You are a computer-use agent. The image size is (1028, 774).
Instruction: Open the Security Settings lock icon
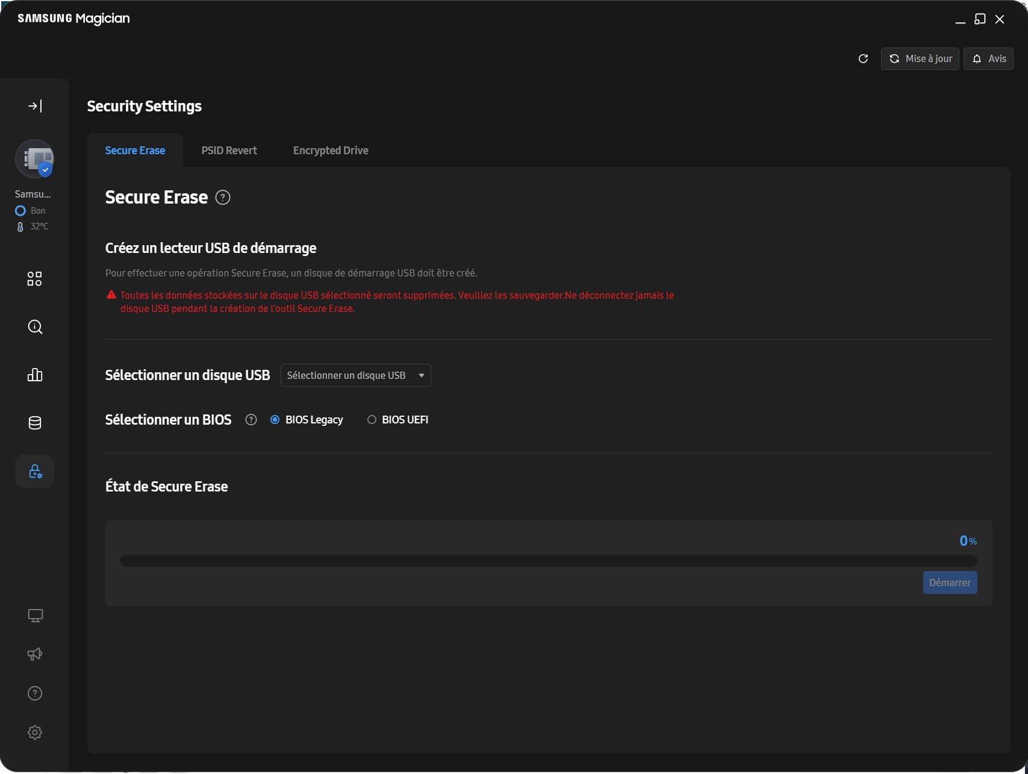(35, 472)
